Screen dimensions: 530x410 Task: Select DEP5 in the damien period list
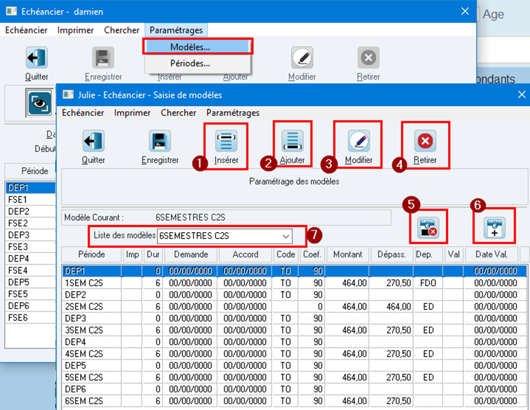31,282
